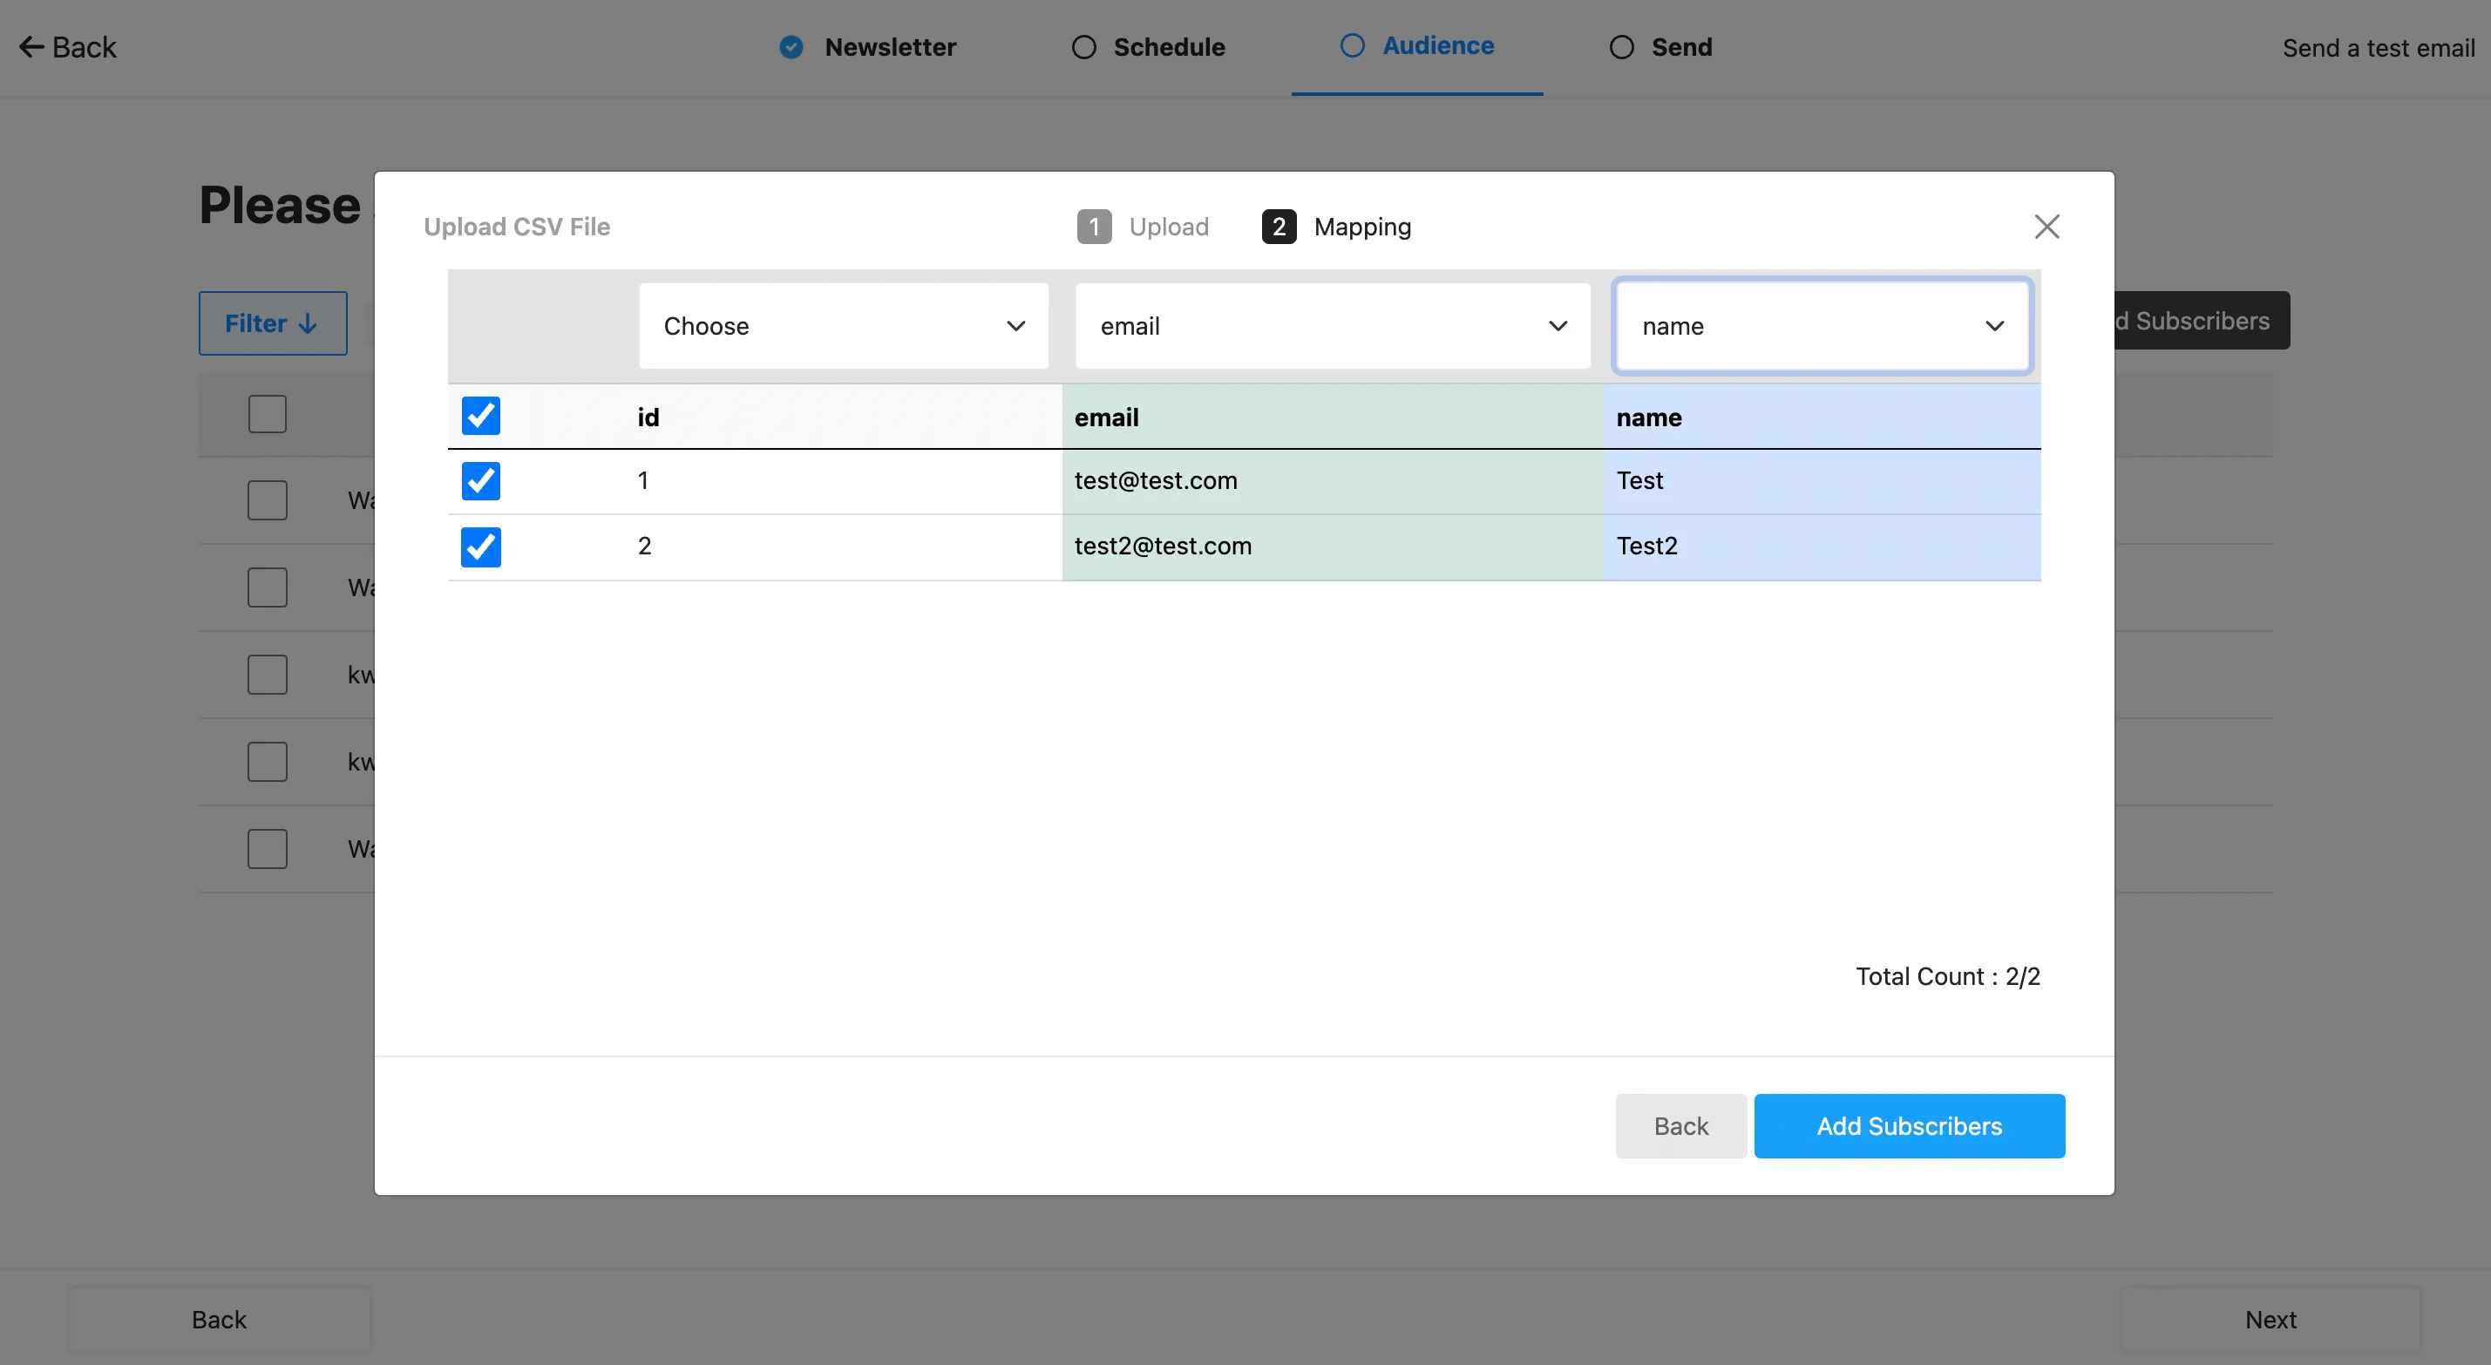This screenshot has height=1365, width=2491.
Task: Uncheck the second subscriber row
Action: pyautogui.click(x=481, y=547)
